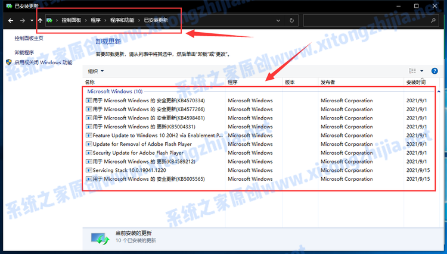
Task: Select the Microsoft Windows (10) group header
Action: click(115, 91)
